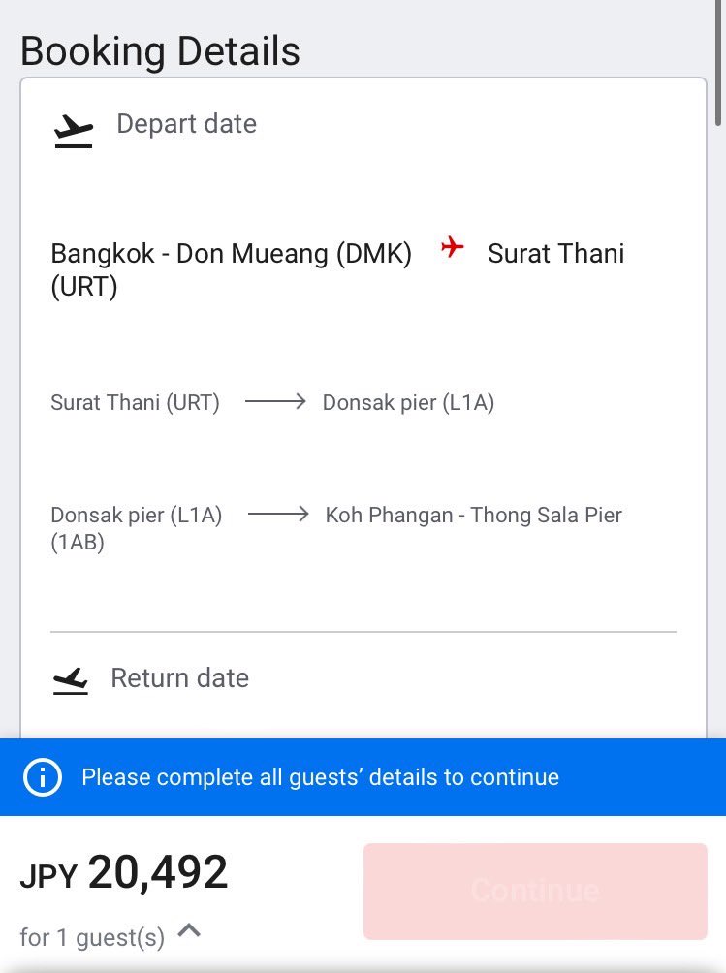Click the arrow before Koh Phangan
The height and width of the screenshot is (973, 726).
tap(278, 515)
